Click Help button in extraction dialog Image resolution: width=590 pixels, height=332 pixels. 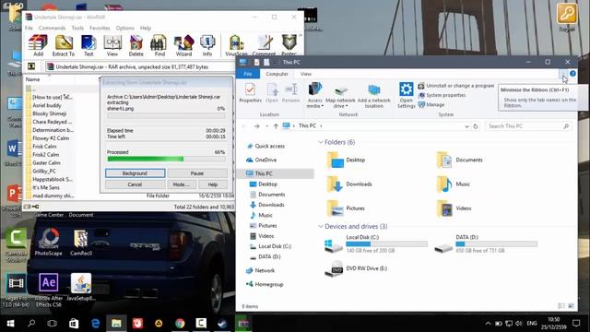pyautogui.click(x=213, y=184)
